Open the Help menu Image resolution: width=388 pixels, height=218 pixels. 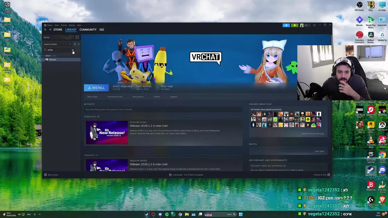pyautogui.click(x=79, y=25)
